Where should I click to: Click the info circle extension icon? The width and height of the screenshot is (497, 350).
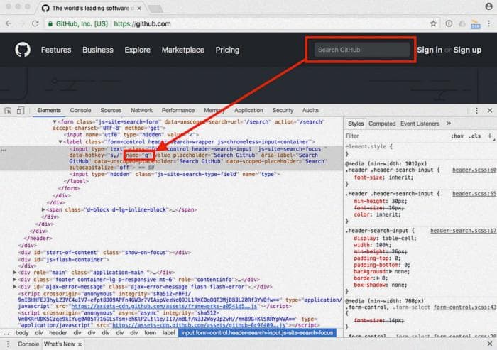(x=449, y=23)
